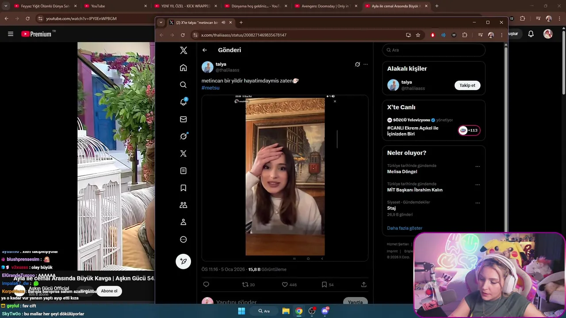Click Grok explain icon on talya's post
Image resolution: width=566 pixels, height=318 pixels.
tap(357, 64)
